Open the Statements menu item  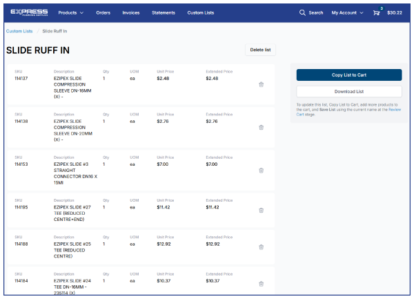(x=164, y=12)
